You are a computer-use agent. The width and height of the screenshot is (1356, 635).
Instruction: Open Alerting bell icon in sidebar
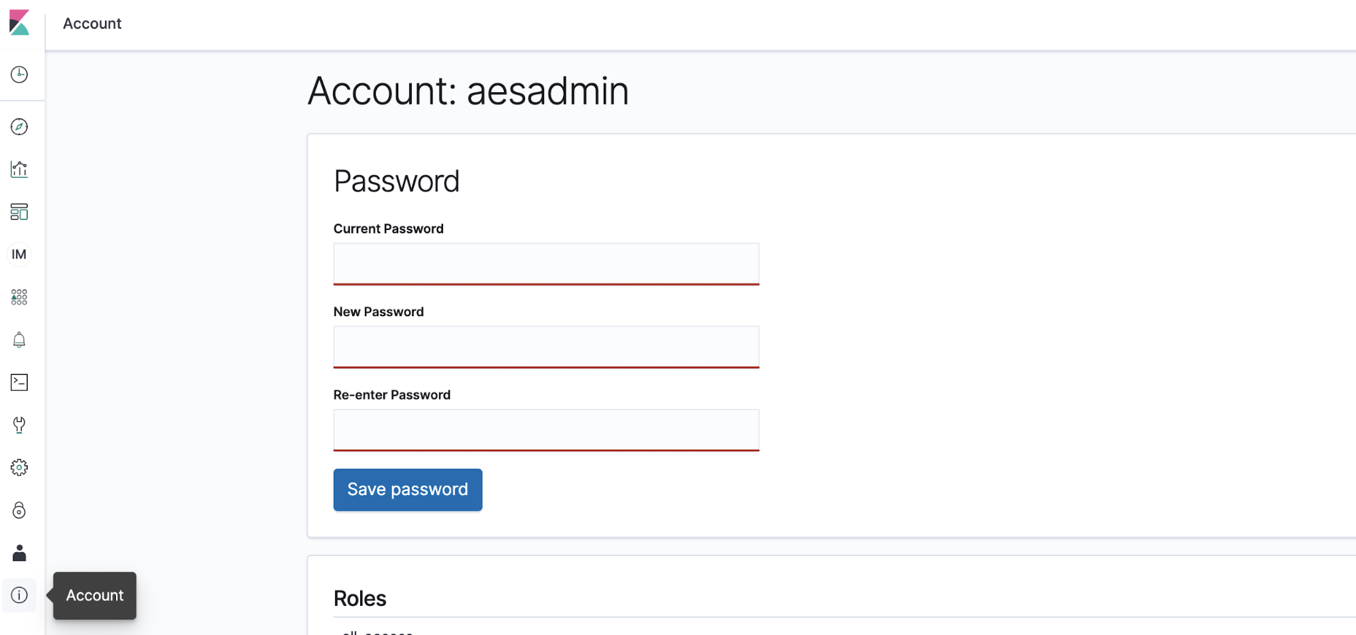coord(19,340)
